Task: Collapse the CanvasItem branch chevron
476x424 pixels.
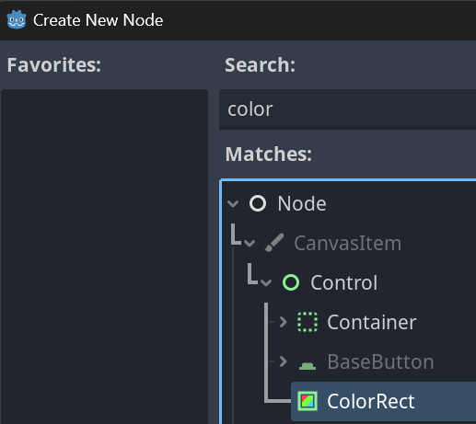Action: (250, 244)
